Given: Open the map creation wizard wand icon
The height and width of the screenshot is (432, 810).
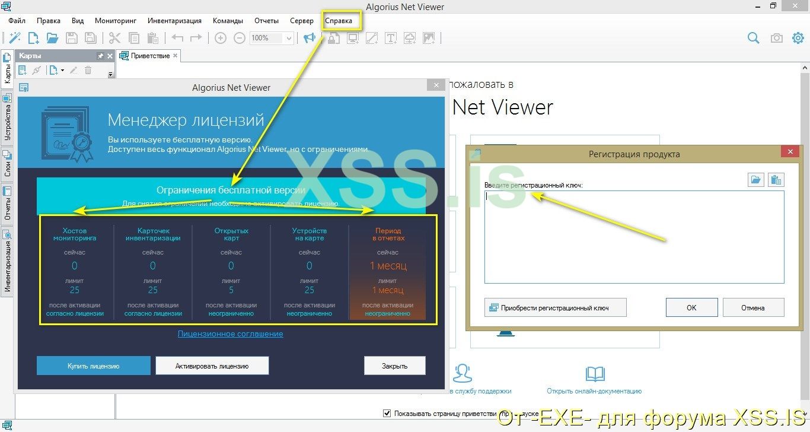Looking at the screenshot, I should [x=15, y=38].
